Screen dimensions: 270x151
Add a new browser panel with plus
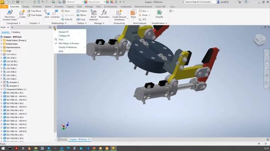click(12, 27)
